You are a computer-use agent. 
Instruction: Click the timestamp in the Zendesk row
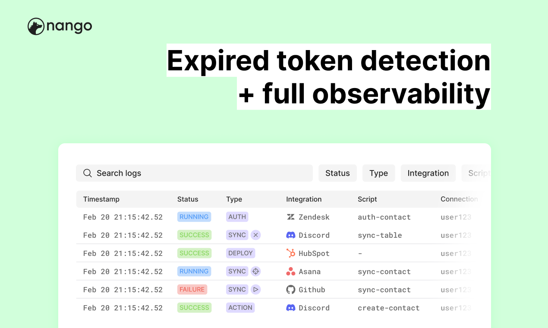pyautogui.click(x=123, y=217)
